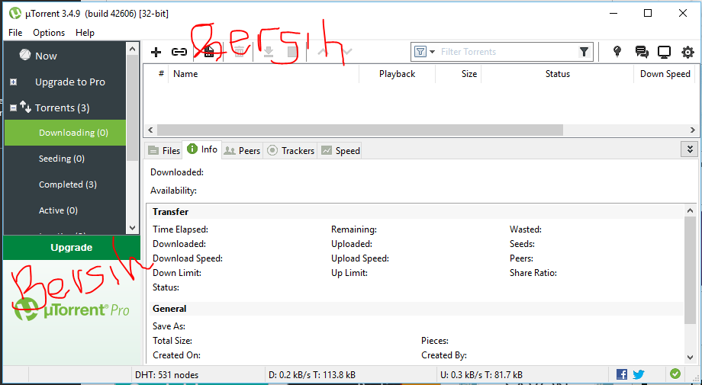Click Add Torrent from URL link icon
The width and height of the screenshot is (702, 385).
click(179, 53)
